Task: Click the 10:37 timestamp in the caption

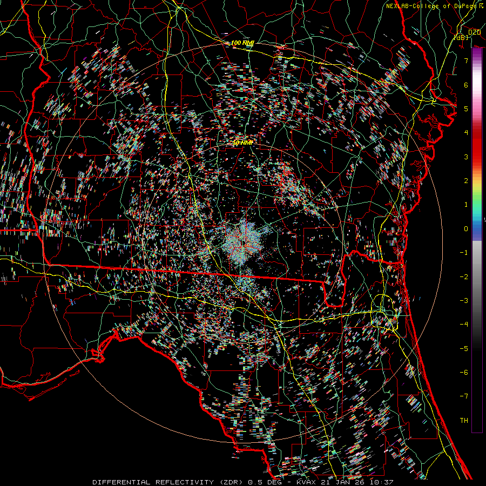Action: point(382,482)
